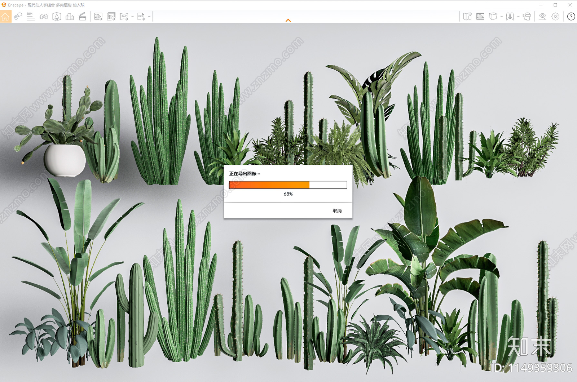The width and height of the screenshot is (577, 382).
Task: Enable site context map icon
Action: [x=57, y=17]
